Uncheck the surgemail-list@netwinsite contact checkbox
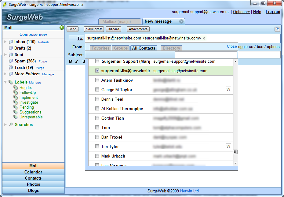This screenshot has height=197, width=284. [97, 71]
